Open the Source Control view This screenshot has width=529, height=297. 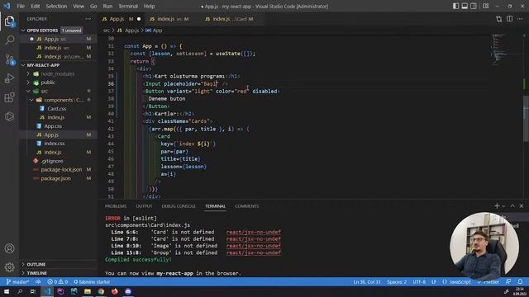click(x=9, y=59)
